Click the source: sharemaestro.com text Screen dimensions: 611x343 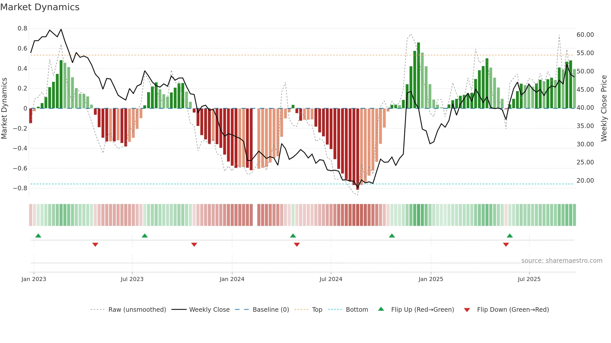(x=562, y=261)
